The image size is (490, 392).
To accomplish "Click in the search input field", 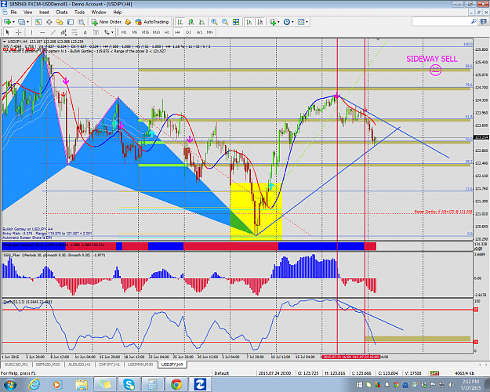I will (x=441, y=22).
